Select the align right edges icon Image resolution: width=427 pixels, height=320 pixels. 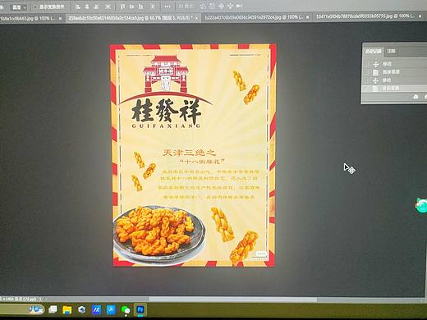(x=97, y=7)
